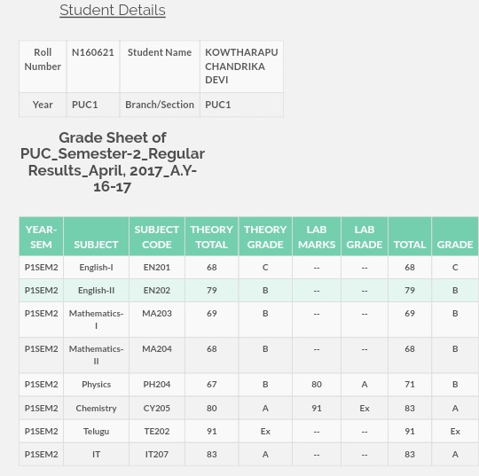Click the THEORY TOTAL column header
The width and height of the screenshot is (479, 476).
coord(211,237)
